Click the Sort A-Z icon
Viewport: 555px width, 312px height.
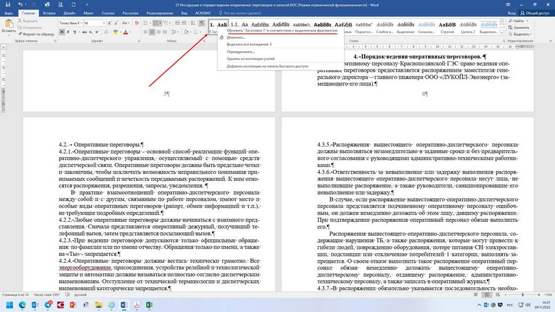click(x=193, y=23)
